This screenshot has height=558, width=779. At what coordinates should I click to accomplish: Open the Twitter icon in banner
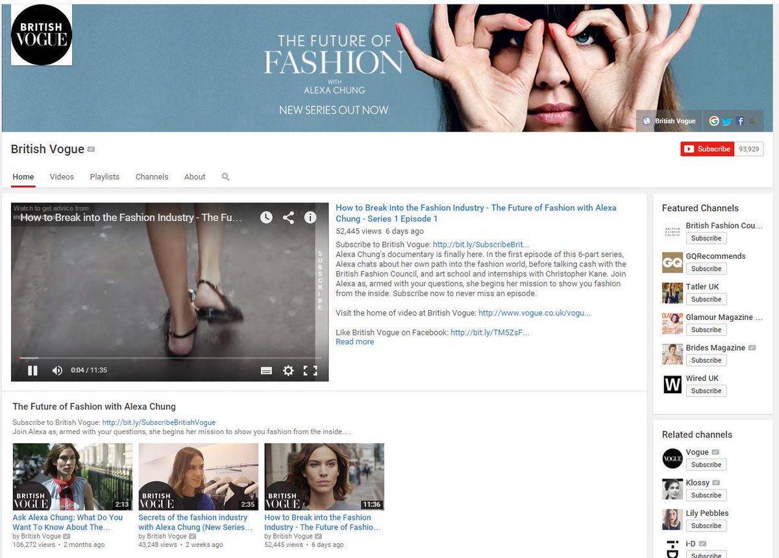point(727,121)
